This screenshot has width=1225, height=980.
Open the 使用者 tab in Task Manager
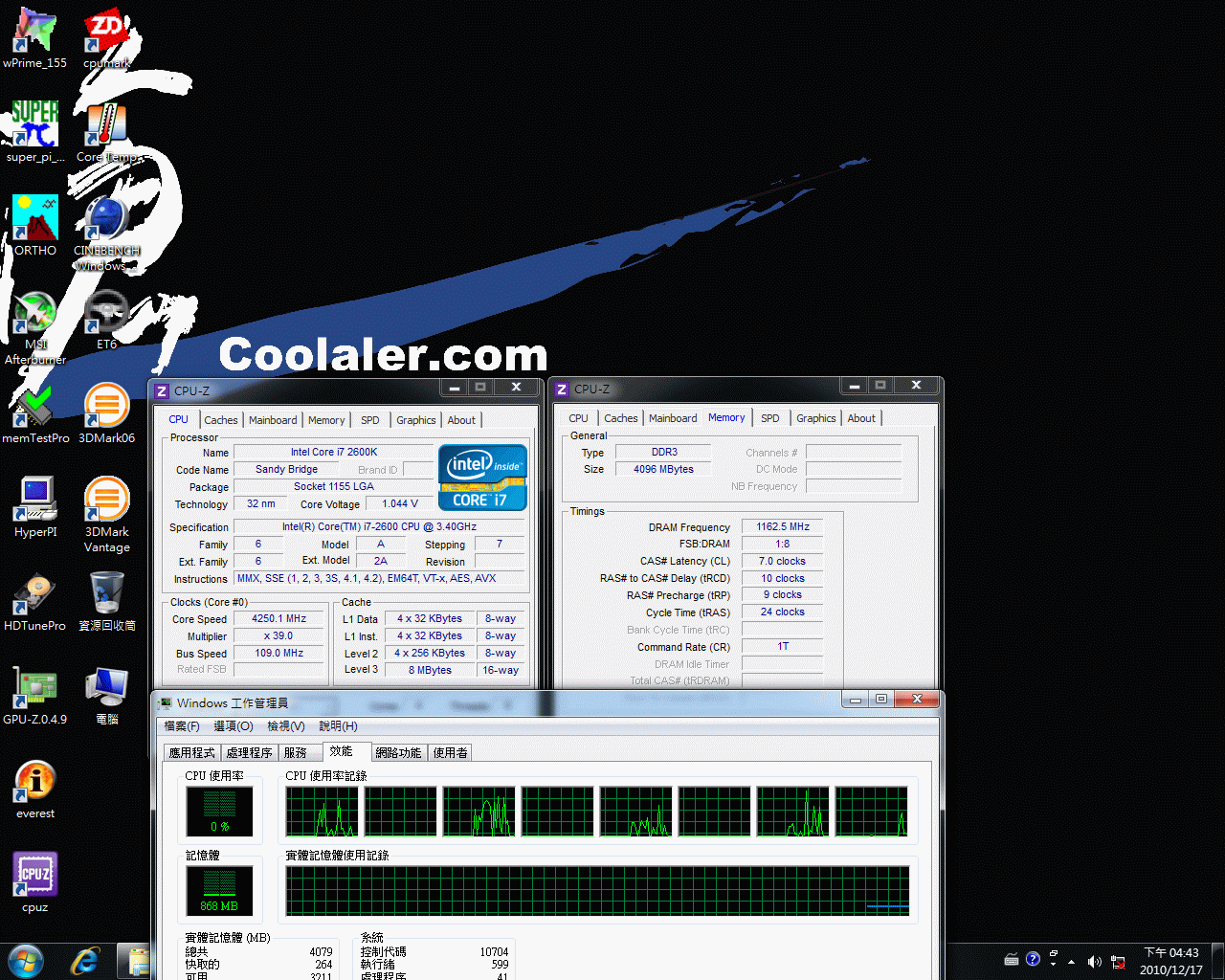451,753
